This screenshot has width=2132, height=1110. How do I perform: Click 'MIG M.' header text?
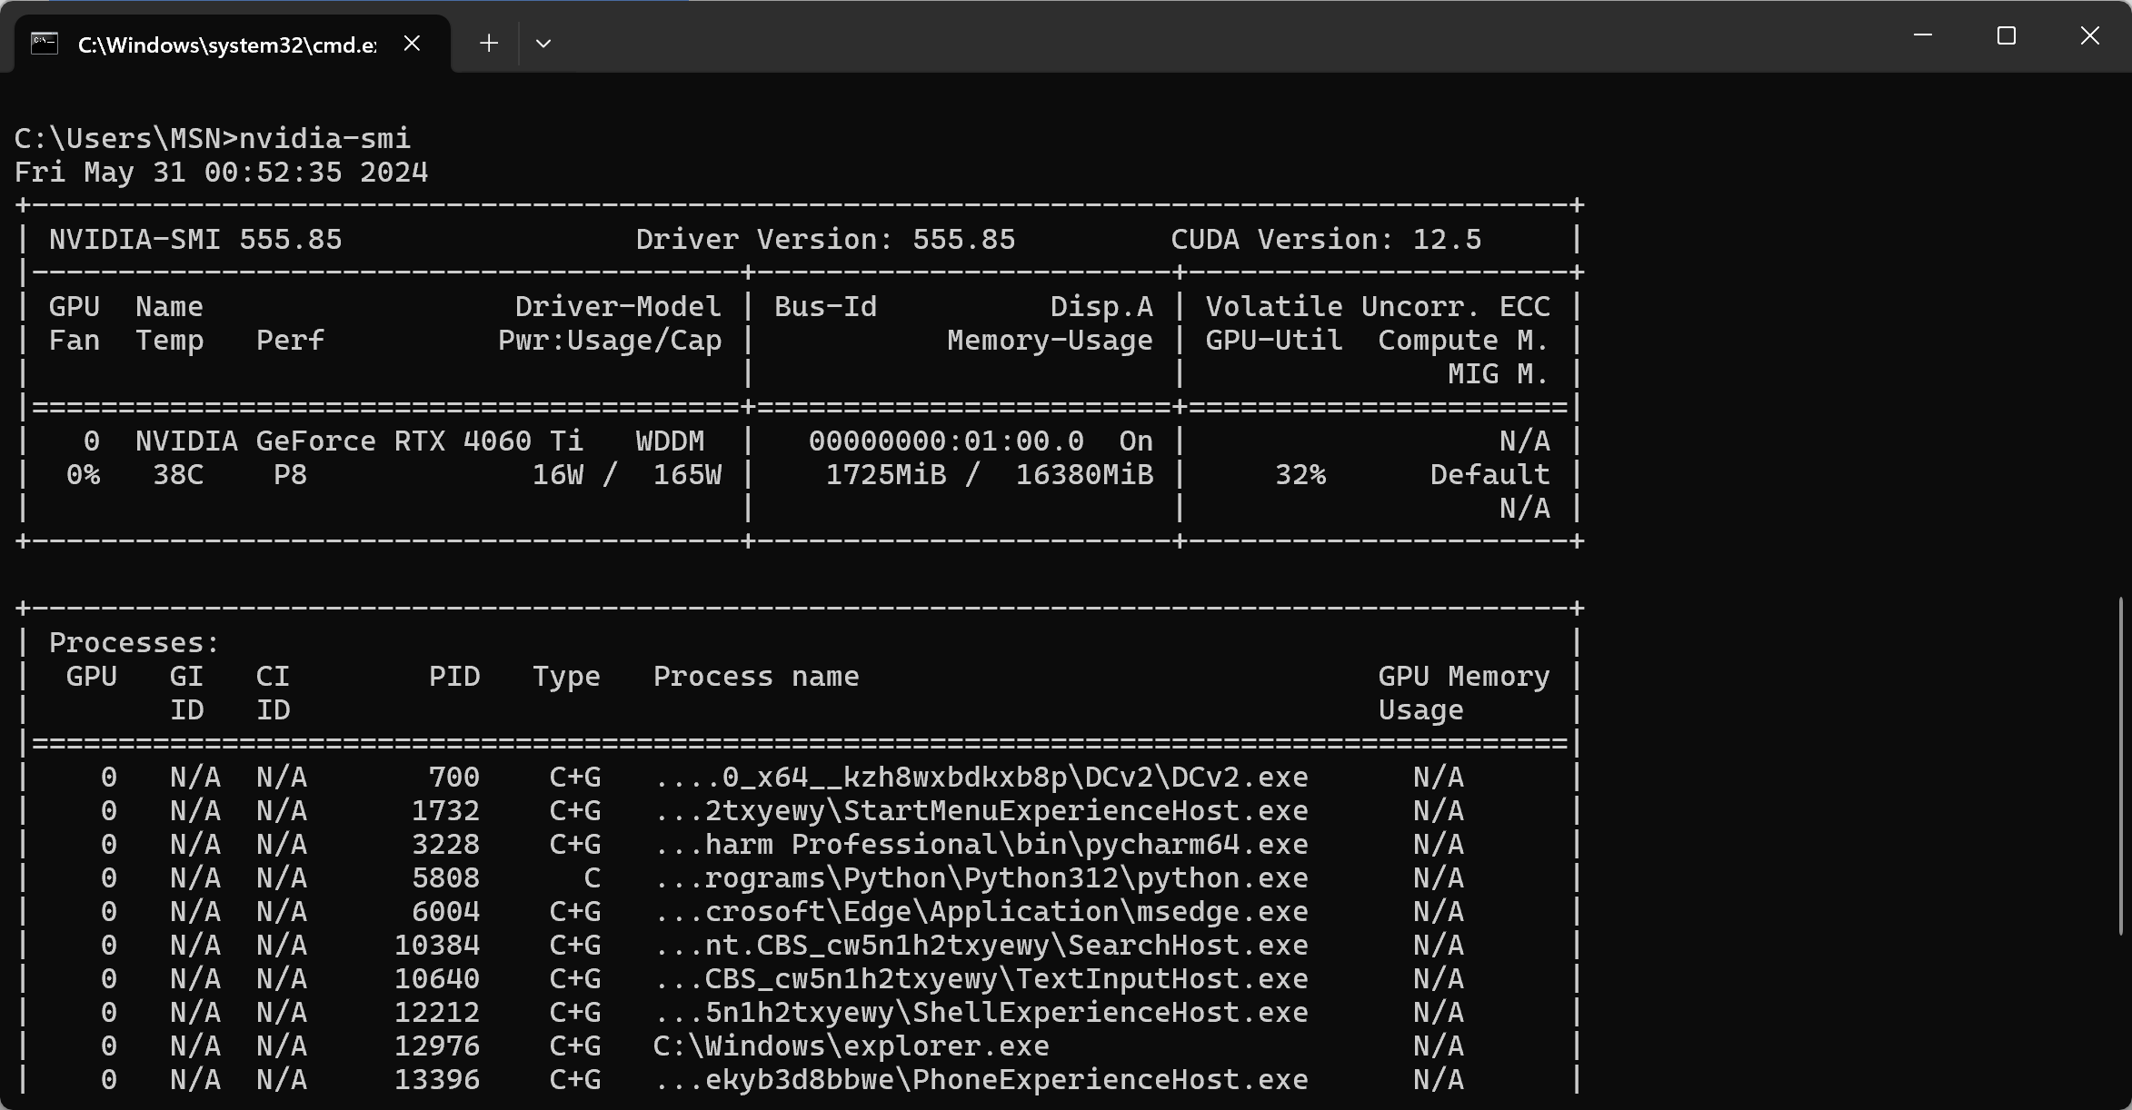point(1499,373)
